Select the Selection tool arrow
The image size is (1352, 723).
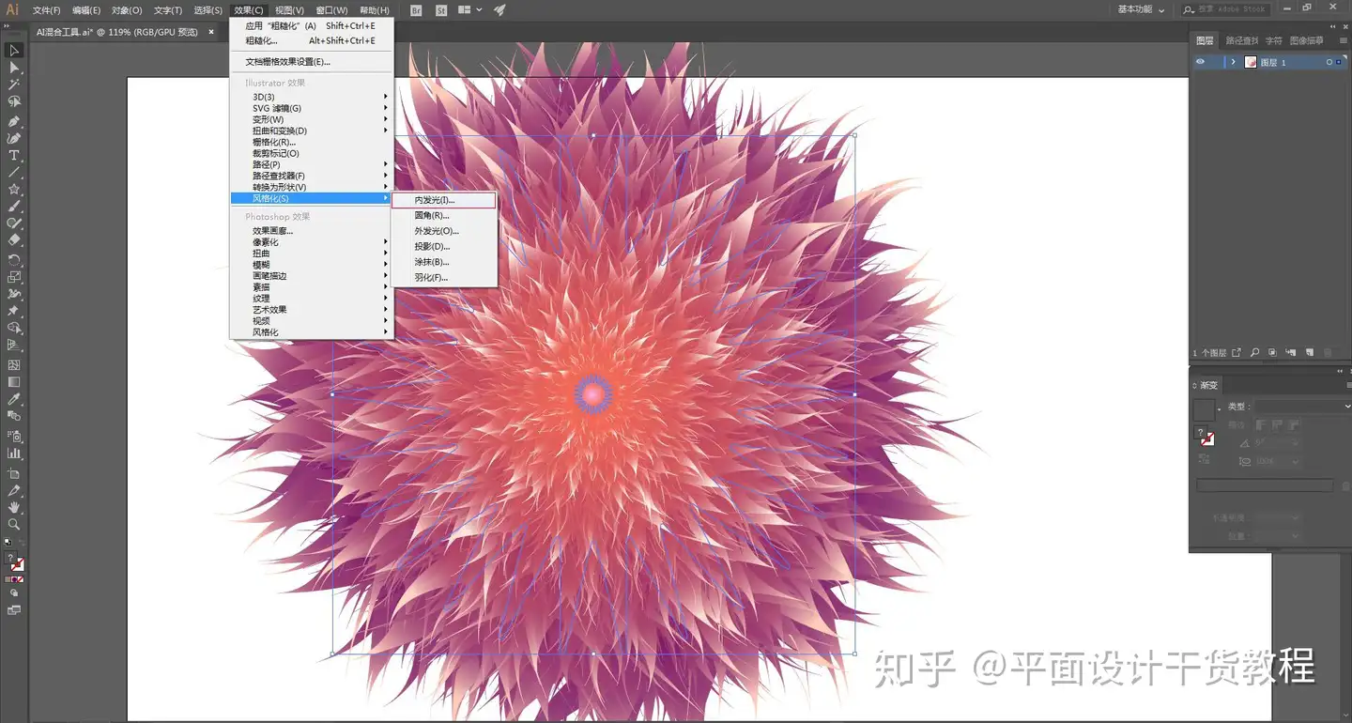14,51
